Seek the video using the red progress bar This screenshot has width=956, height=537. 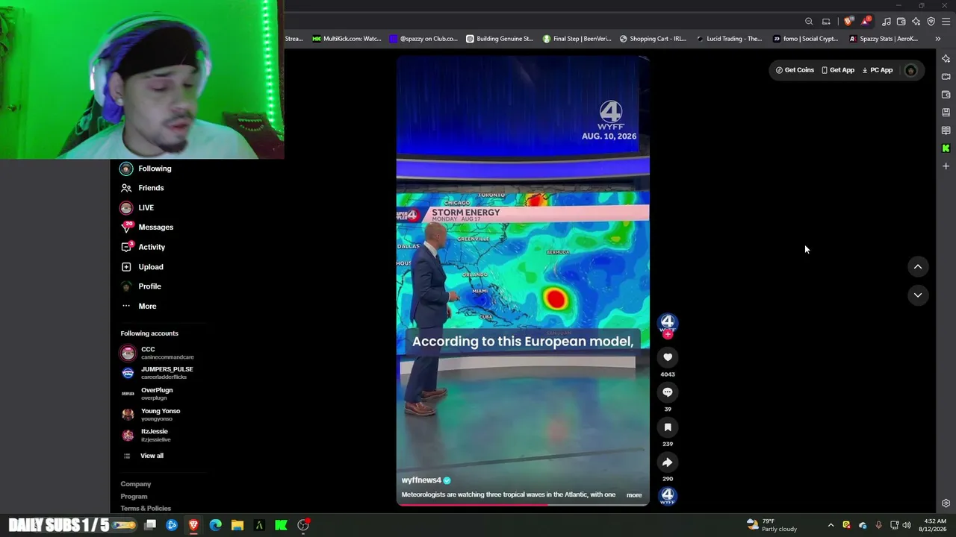coord(523,505)
